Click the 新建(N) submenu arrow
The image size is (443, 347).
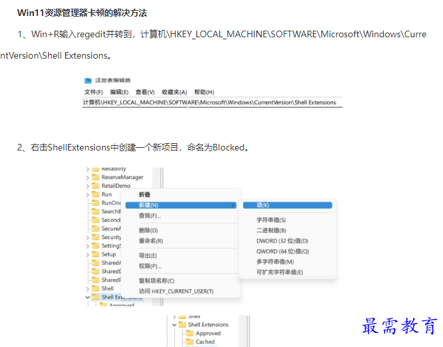233,205
